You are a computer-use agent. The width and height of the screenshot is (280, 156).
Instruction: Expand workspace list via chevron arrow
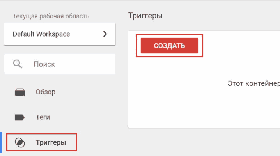105,34
